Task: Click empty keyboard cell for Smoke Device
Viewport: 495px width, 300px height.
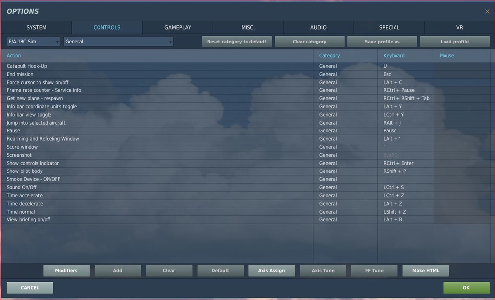Action: (406, 179)
